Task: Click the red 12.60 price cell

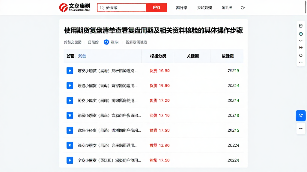Action: tap(159, 86)
